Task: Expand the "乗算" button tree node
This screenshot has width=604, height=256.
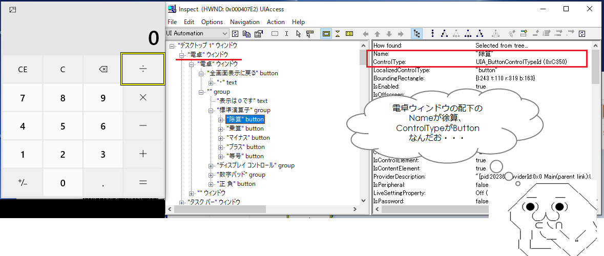Action: [x=220, y=129]
